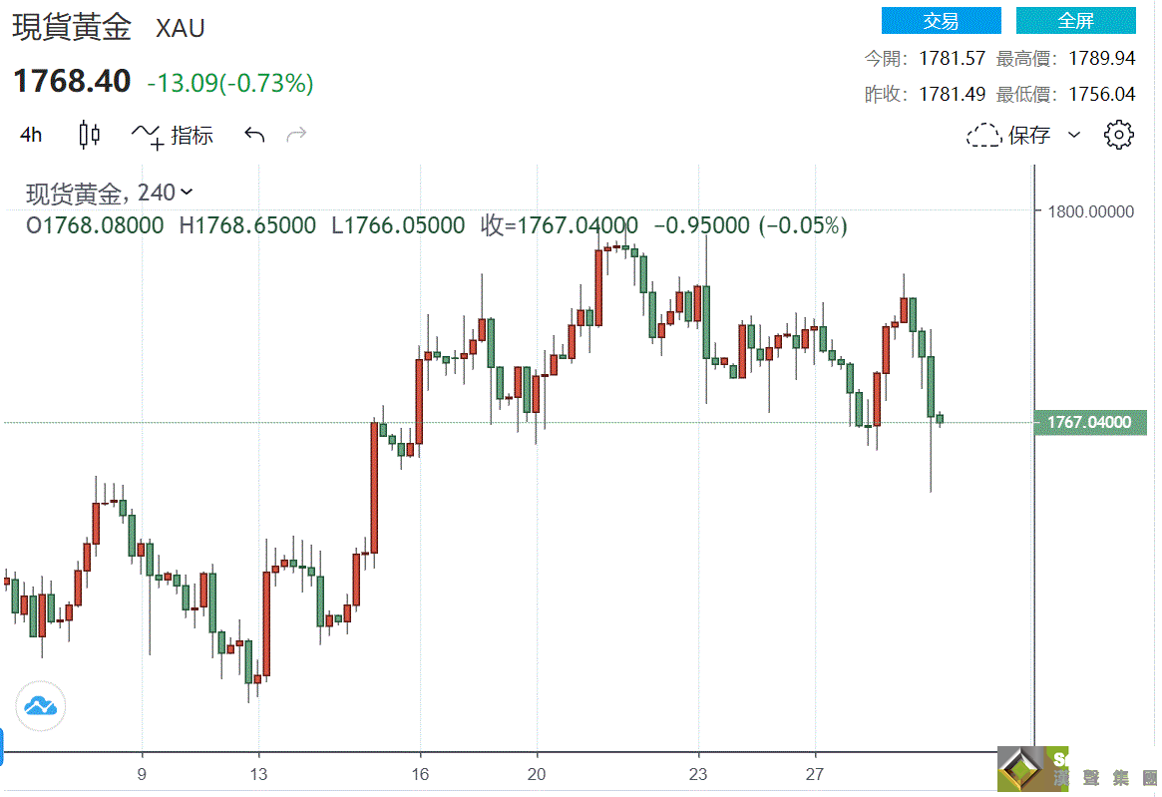Click date 23 on the time axis
This screenshot has height=797, width=1162.
point(698,774)
